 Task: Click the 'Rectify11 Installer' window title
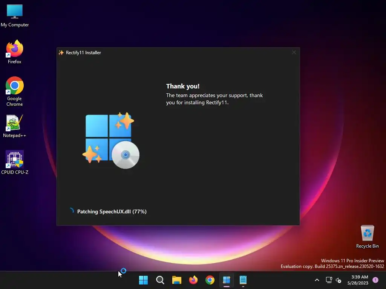click(x=83, y=53)
